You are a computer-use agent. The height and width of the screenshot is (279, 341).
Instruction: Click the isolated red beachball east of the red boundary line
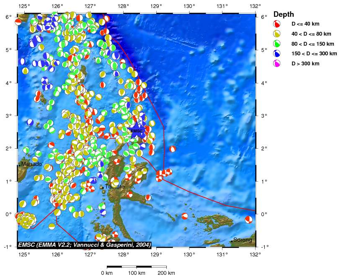[172, 149]
